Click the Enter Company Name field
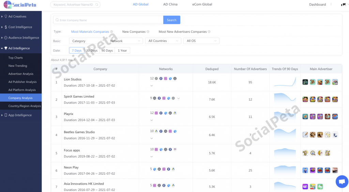349x192 pixels. click(108, 20)
